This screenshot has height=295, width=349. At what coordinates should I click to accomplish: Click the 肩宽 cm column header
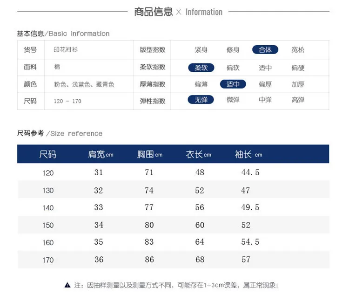click(101, 154)
